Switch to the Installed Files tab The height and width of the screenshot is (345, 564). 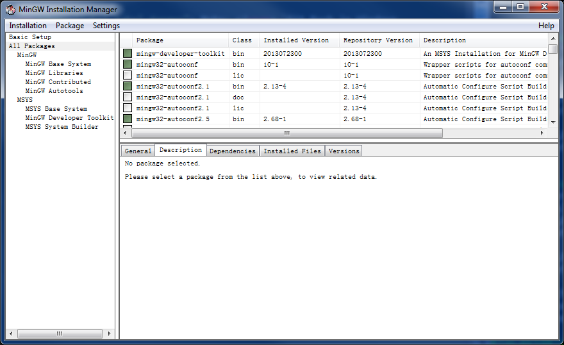(x=292, y=151)
